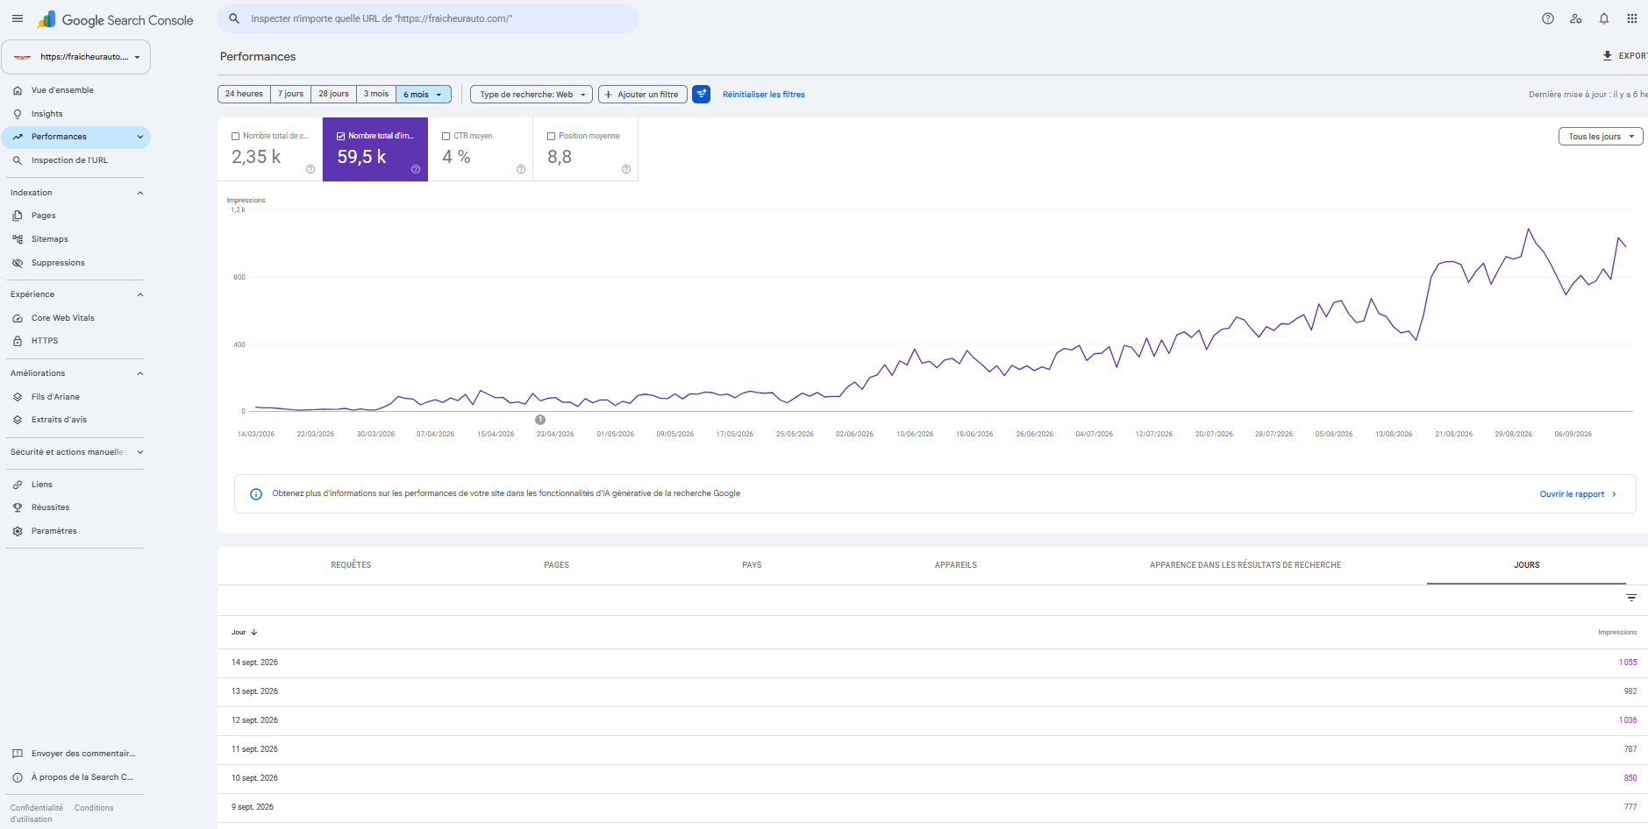Click the blue filter toggle icon
This screenshot has height=829, width=1648.
point(701,94)
